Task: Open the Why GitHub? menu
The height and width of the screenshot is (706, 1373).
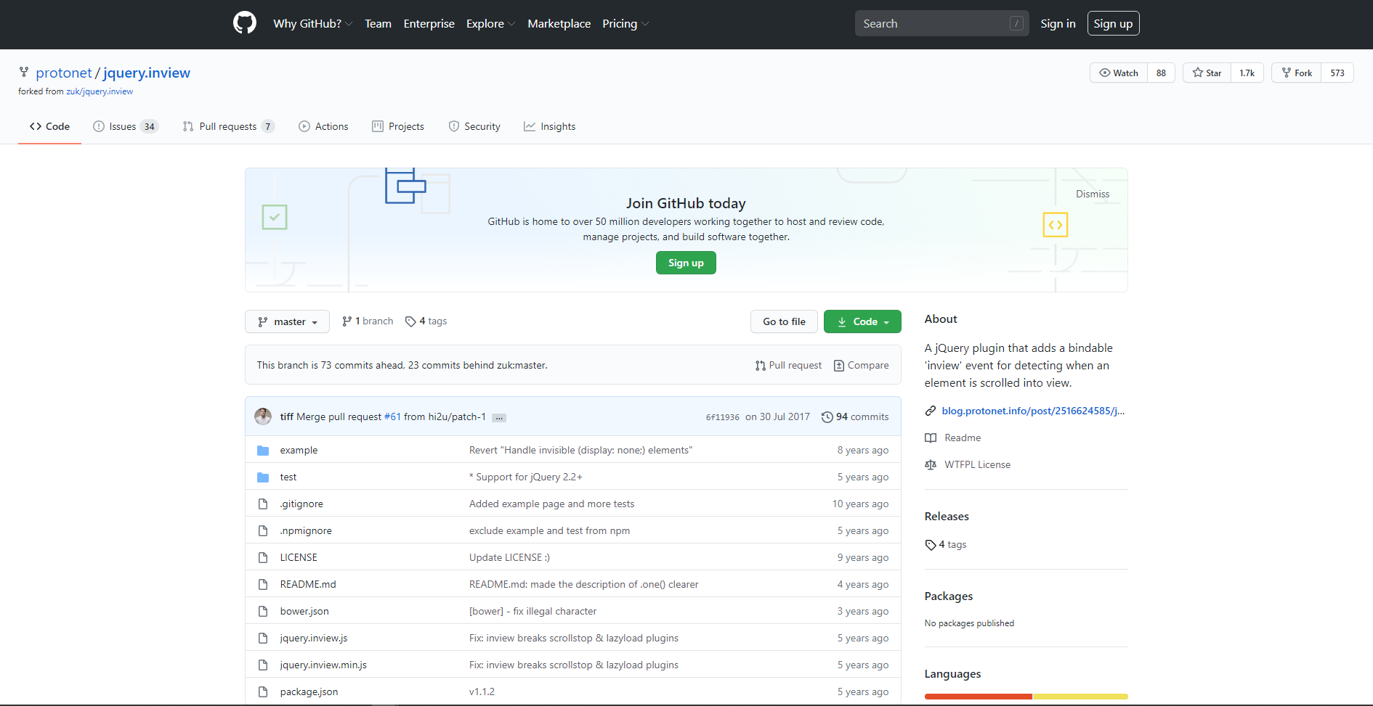Action: coord(312,24)
